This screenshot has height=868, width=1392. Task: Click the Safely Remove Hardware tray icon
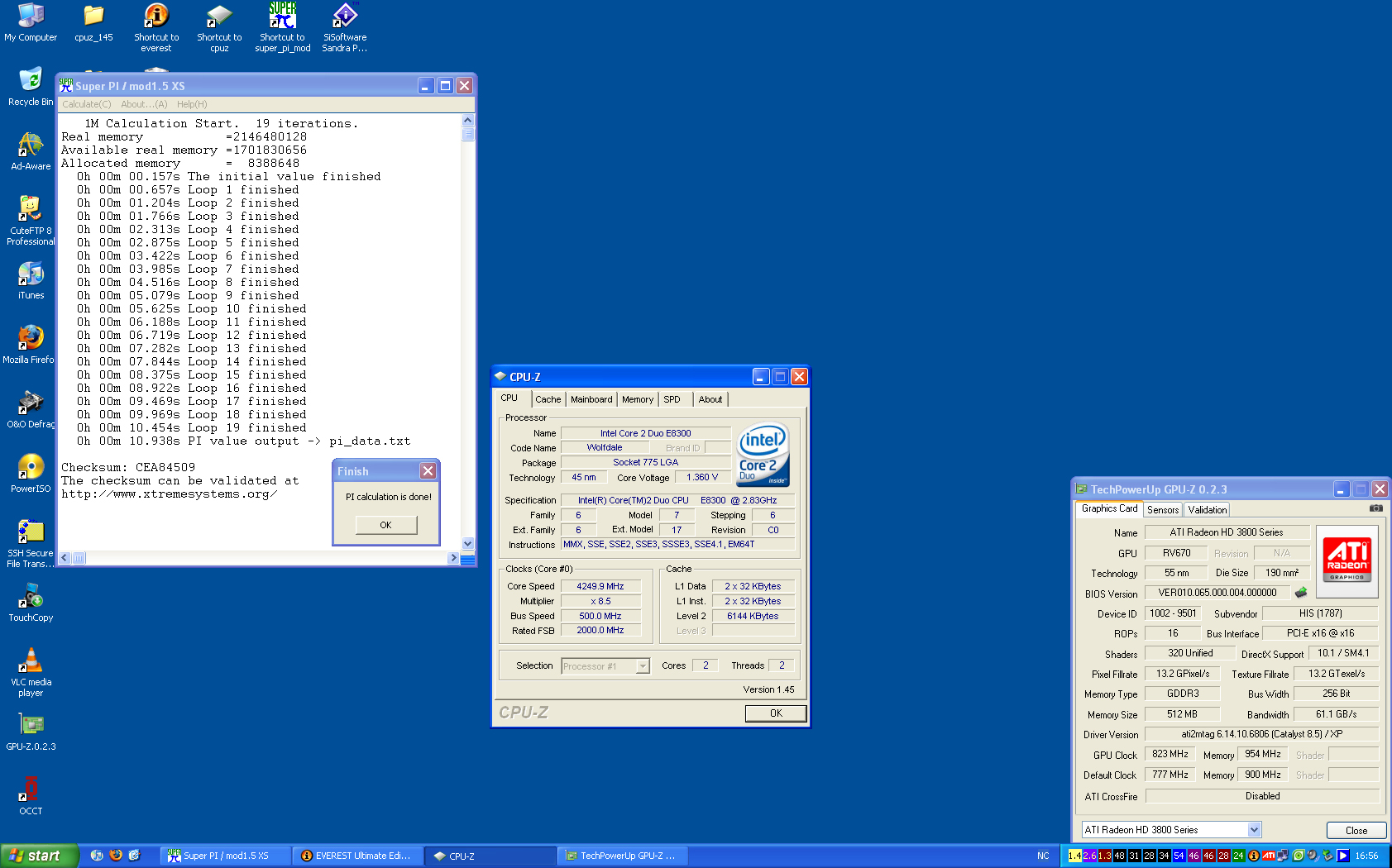[1328, 856]
